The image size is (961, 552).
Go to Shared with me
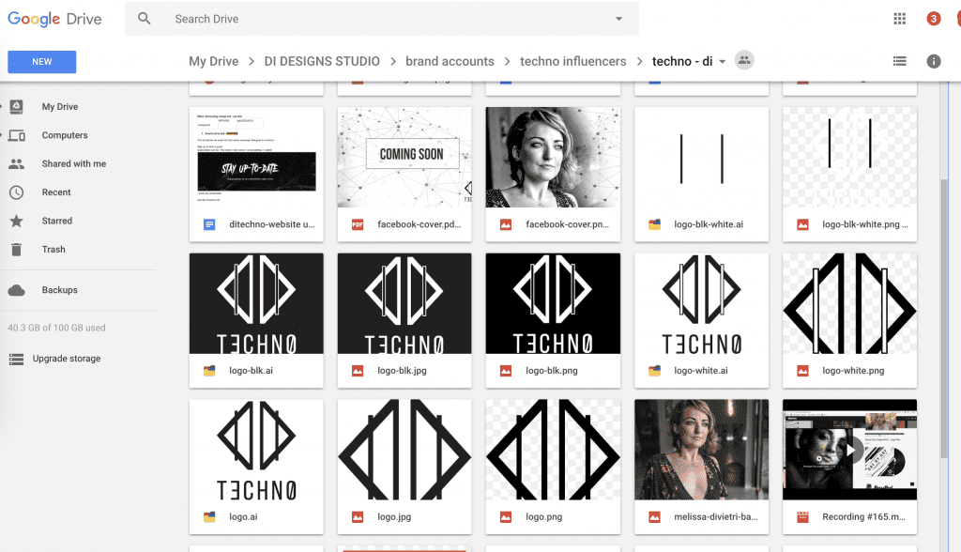point(73,164)
